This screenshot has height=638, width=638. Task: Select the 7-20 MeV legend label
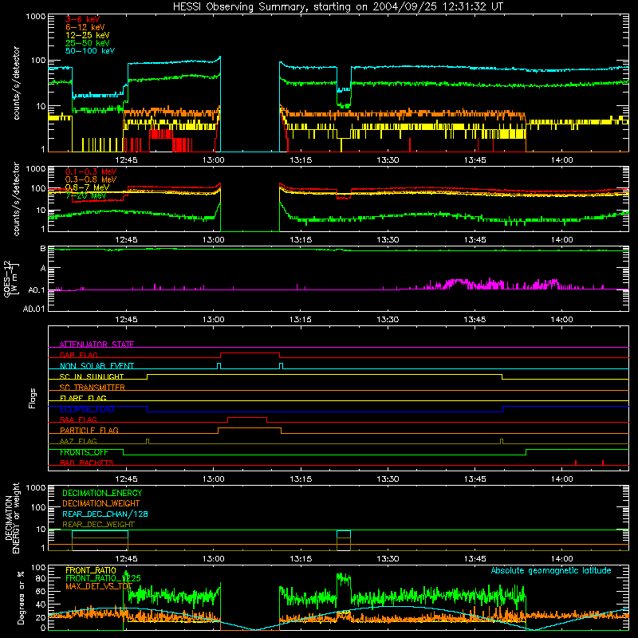(x=85, y=195)
